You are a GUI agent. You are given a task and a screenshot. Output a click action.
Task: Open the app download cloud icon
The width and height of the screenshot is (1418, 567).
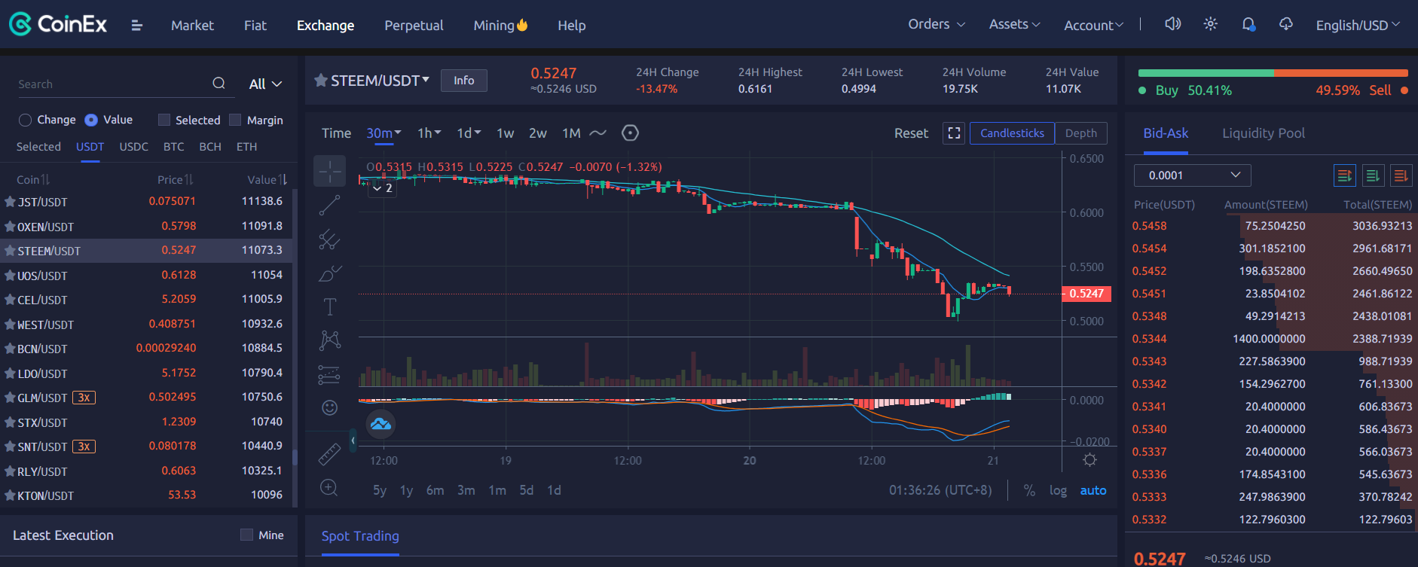(1286, 24)
